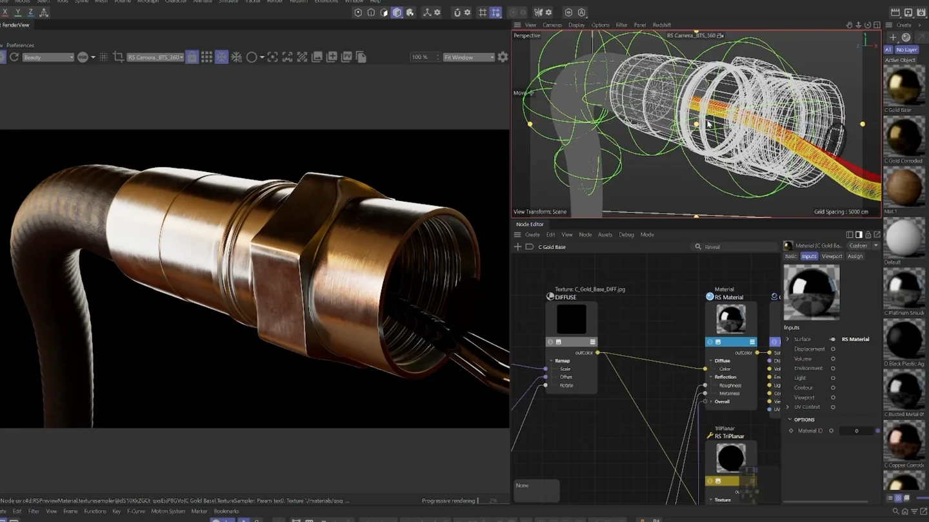Viewport: 929px width, 522px height.
Task: Toggle the highlighted snowflake freeze icon
Action: 221,57
